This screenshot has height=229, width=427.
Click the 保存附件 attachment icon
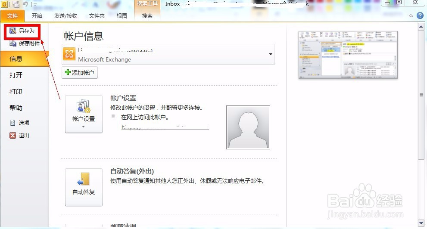(x=13, y=43)
